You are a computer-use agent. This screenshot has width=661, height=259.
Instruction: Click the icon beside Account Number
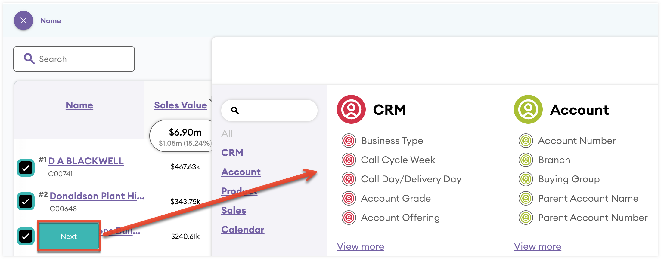click(x=526, y=141)
